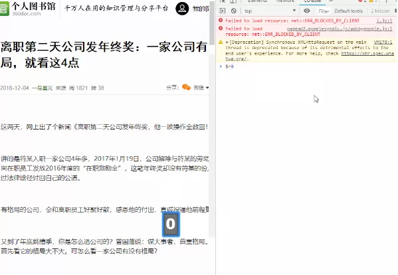The image size is (398, 275).
Task: Click the 2 hidden messages label
Action: click(380, 11)
